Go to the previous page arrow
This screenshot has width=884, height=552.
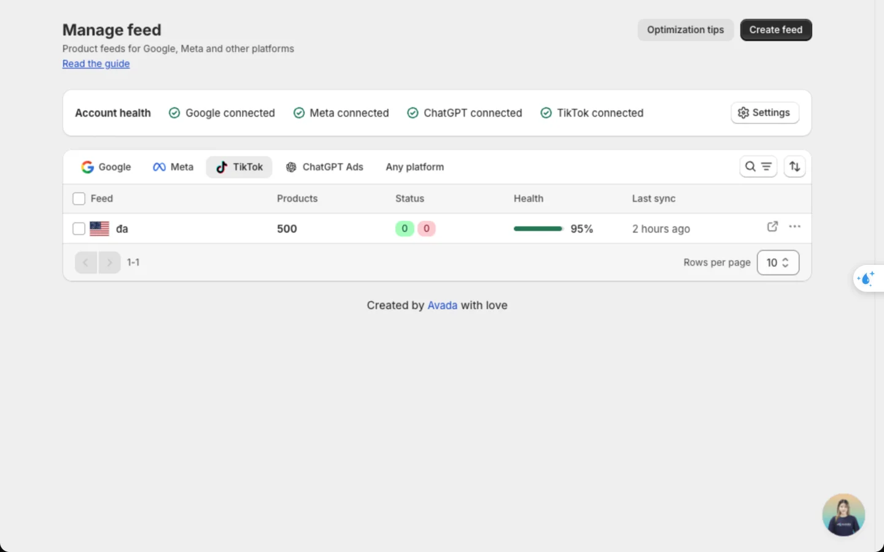(x=86, y=263)
